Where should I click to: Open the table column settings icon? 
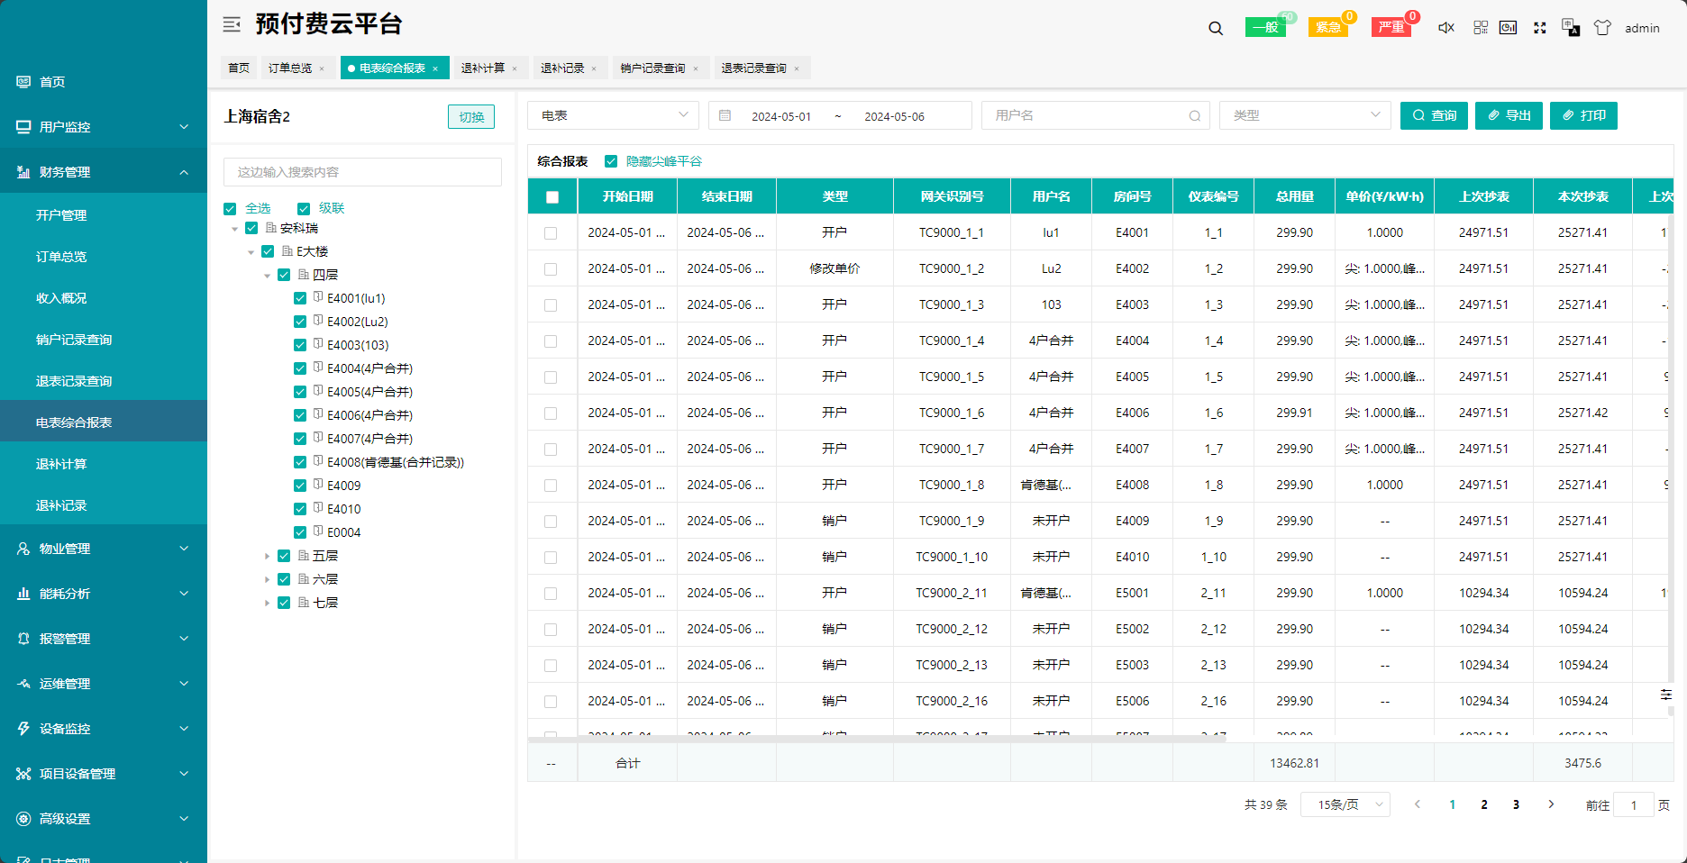tap(1666, 695)
